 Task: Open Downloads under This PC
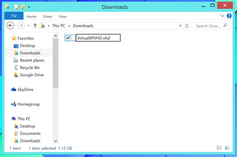pyautogui.click(x=30, y=141)
